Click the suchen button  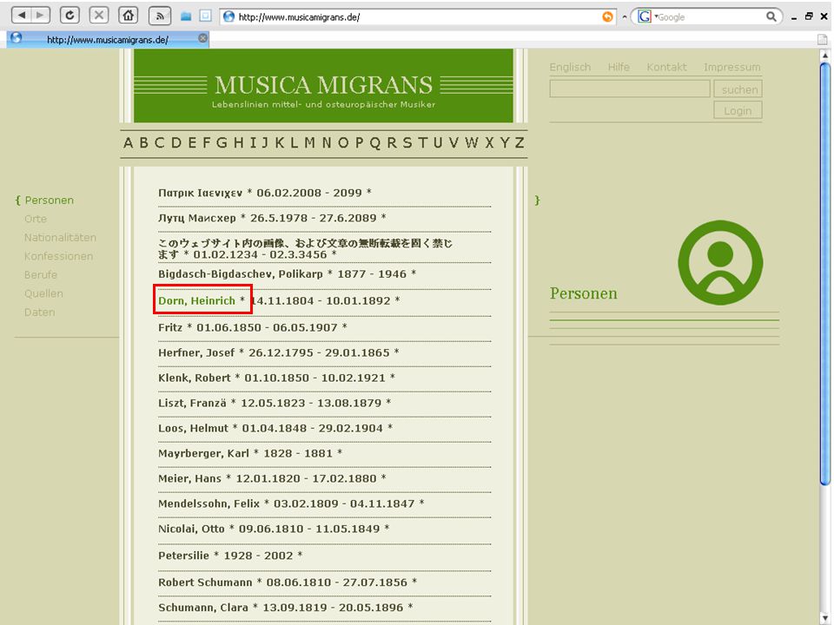point(738,89)
